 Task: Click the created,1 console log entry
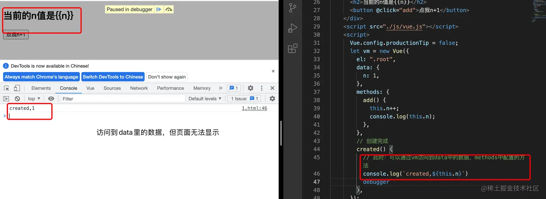click(22, 108)
